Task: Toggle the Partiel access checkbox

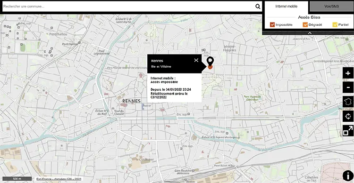Action: pyautogui.click(x=335, y=24)
